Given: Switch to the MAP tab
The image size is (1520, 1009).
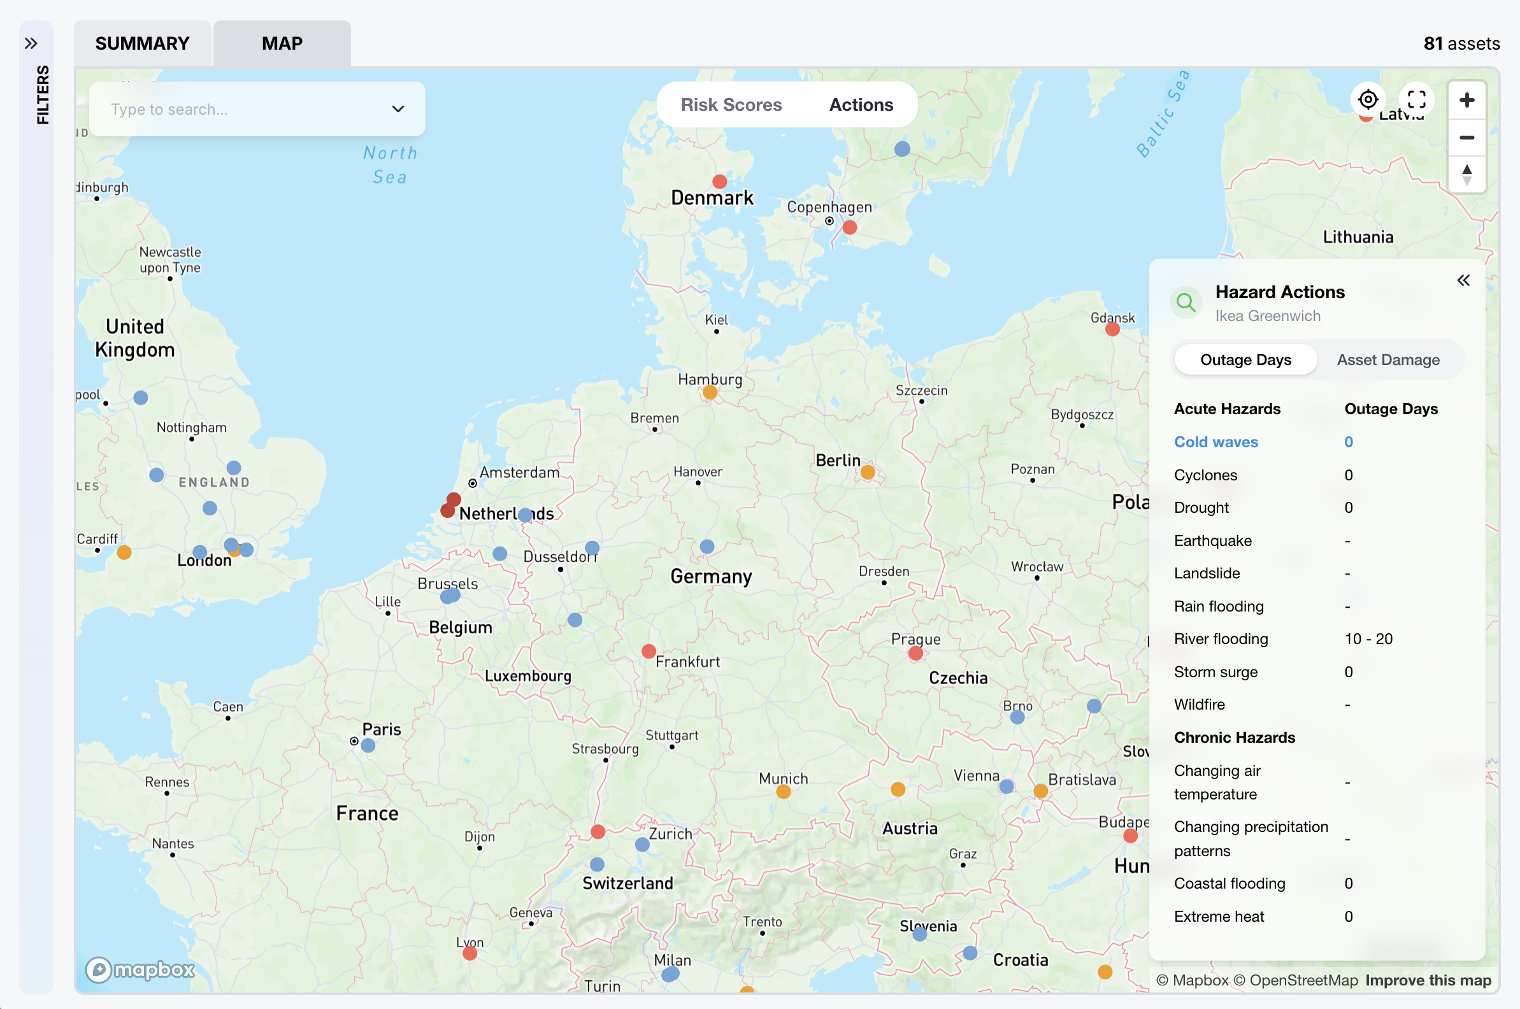Looking at the screenshot, I should (282, 44).
